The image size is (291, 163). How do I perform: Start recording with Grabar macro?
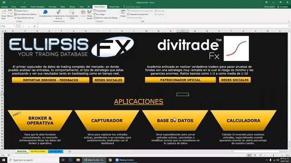[x=21, y=11]
